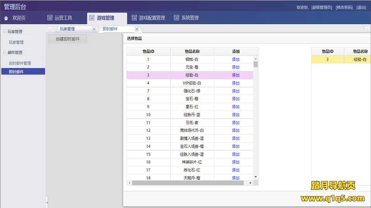Select the 经验-白 row in right table
This screenshot has width=371, height=208.
point(340,59)
